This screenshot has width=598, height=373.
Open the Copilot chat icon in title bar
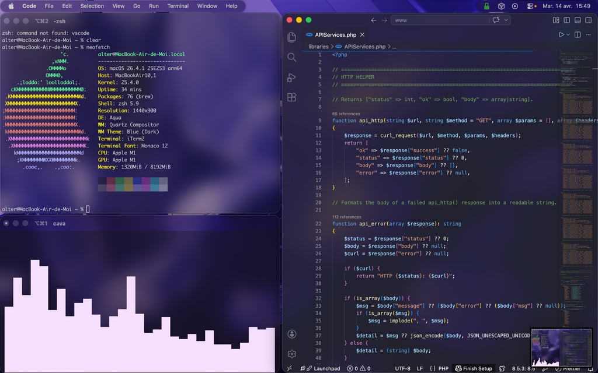click(x=496, y=20)
